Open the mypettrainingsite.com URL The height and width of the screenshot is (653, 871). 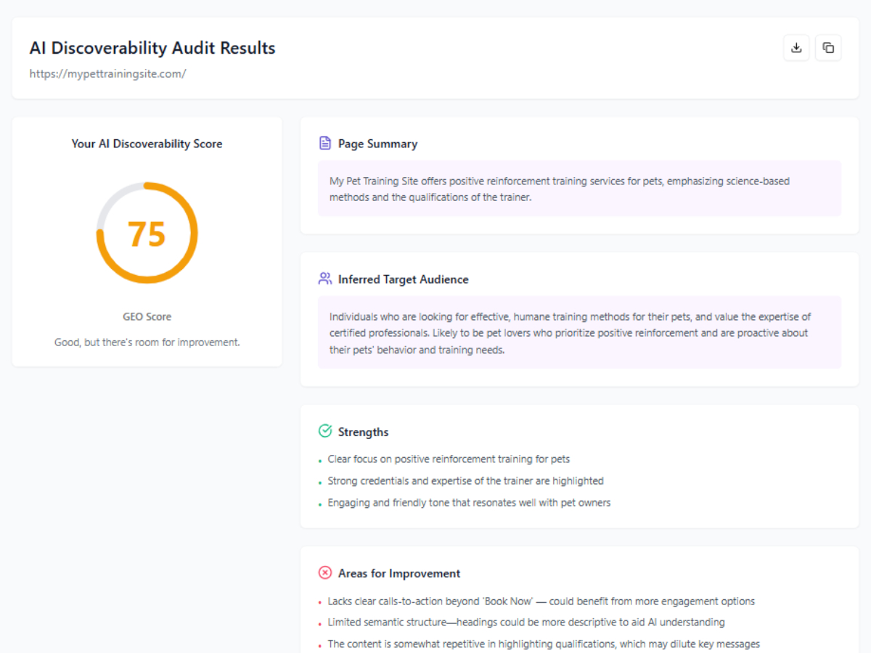(107, 73)
